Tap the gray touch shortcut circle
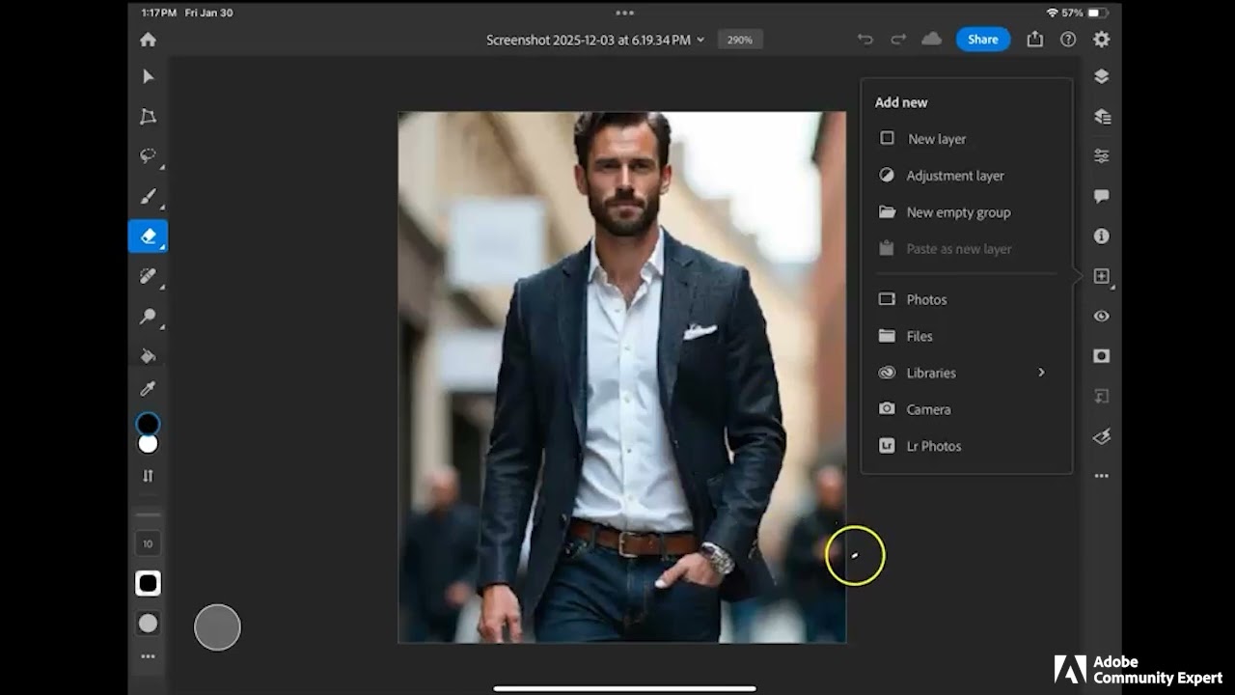This screenshot has width=1235, height=695. 217,627
